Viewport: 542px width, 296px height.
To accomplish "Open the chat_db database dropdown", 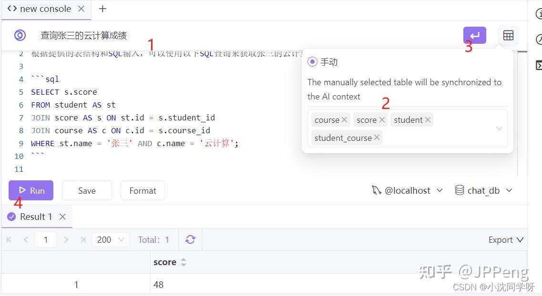I will (510, 190).
